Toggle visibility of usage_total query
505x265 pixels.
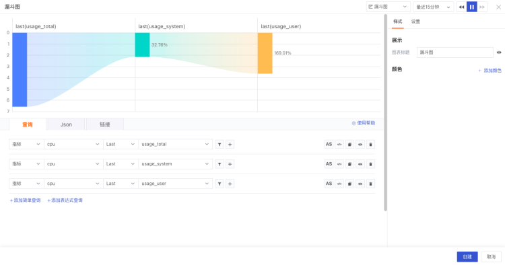point(360,145)
